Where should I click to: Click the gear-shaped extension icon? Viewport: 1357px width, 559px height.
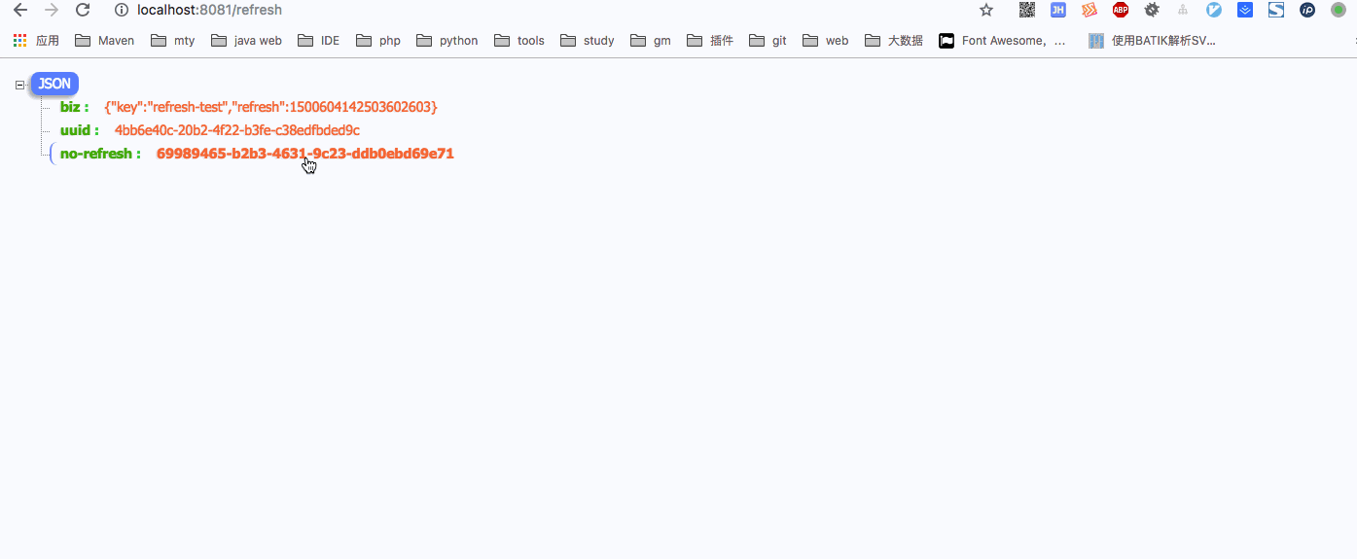tap(1152, 10)
